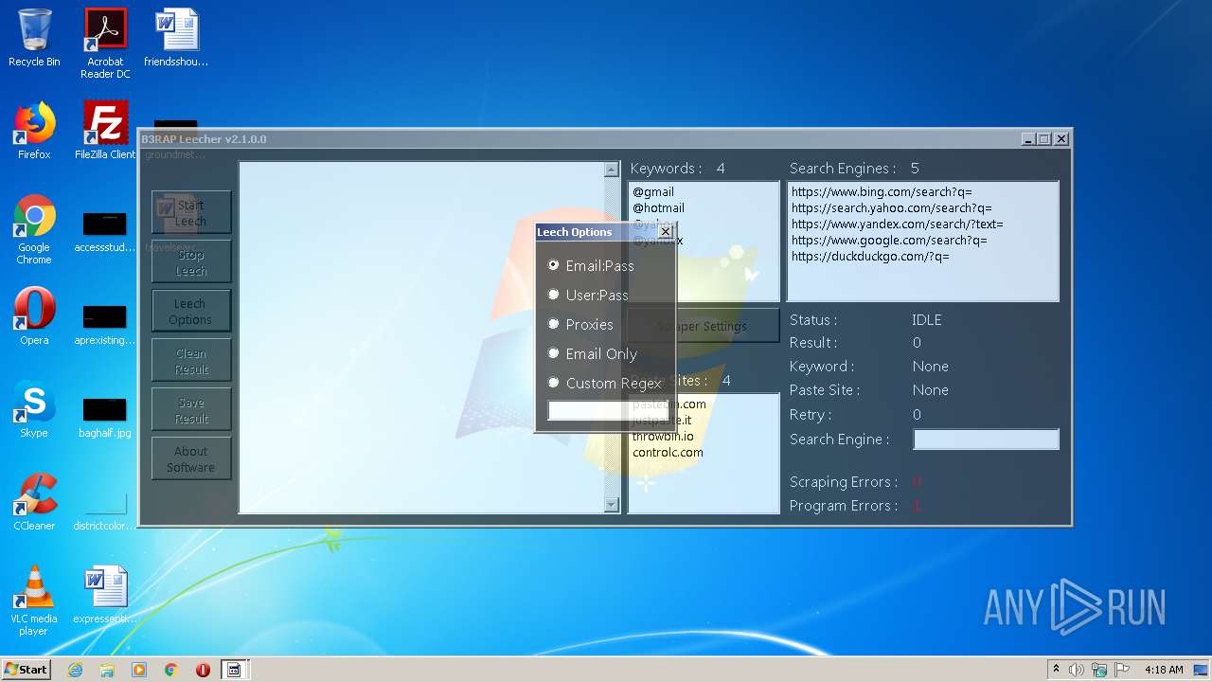Select the User:Pass radio option
Viewport: 1212px width, 682px height.
588,295
